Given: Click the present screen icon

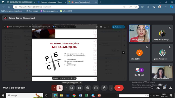Looking at the screenshot, I should pos(96,88).
